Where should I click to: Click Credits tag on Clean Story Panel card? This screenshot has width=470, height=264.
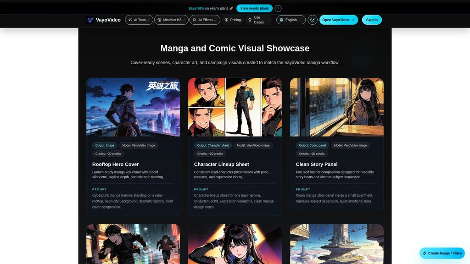(312, 154)
